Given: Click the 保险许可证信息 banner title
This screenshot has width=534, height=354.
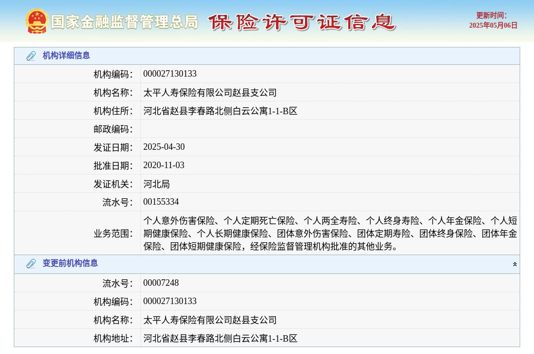Looking at the screenshot, I should point(302,22).
